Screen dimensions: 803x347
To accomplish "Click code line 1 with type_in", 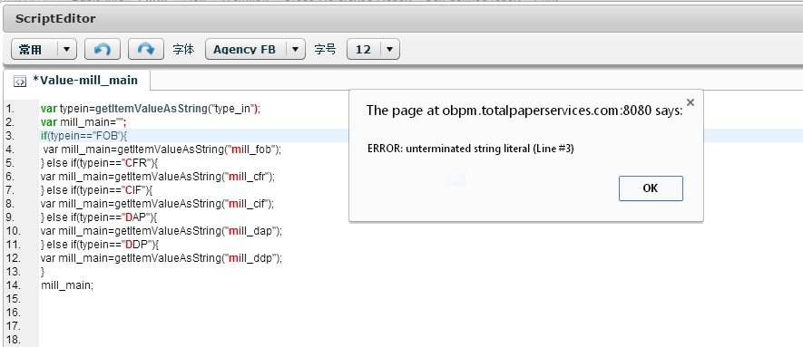I will pos(151,109).
